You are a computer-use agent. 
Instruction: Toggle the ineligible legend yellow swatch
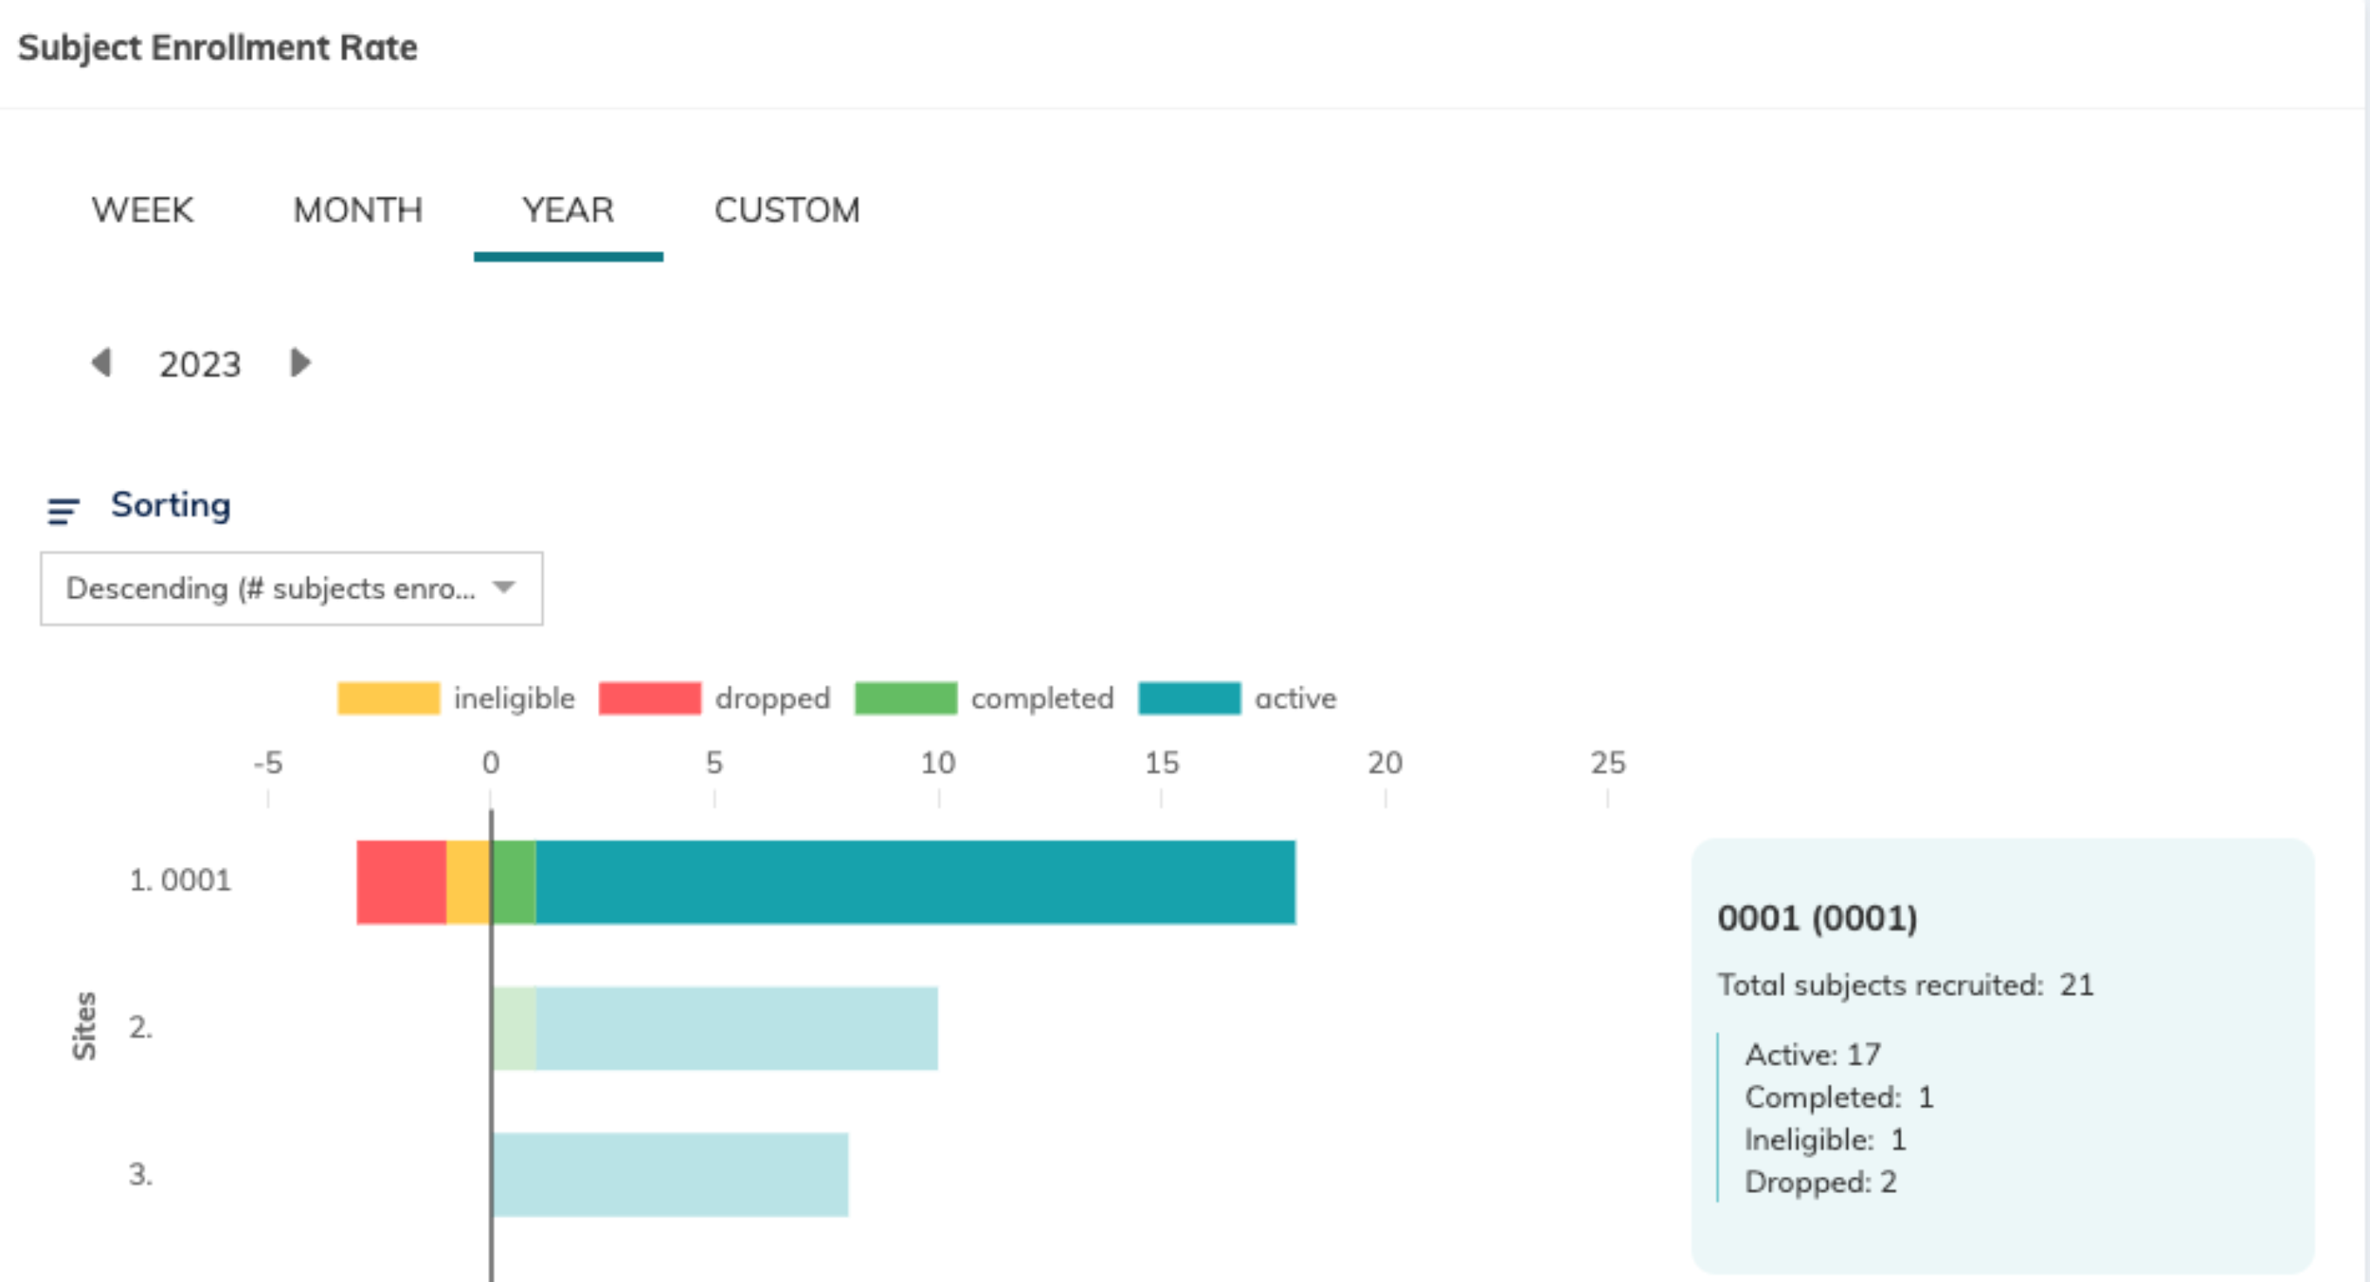click(x=388, y=698)
